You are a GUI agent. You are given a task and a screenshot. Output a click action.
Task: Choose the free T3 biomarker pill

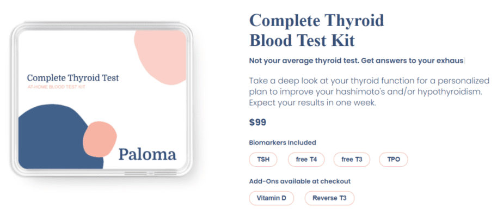(352, 160)
